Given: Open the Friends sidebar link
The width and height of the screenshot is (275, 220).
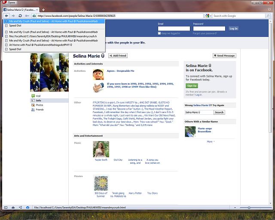Looking at the screenshot, I should pyautogui.click(x=40, y=110).
